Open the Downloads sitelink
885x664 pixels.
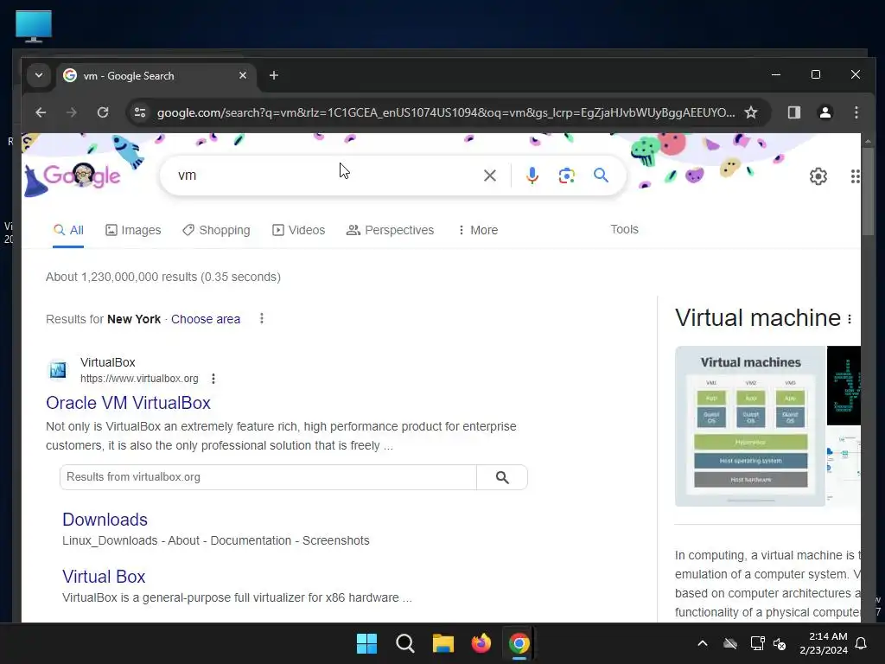point(105,520)
